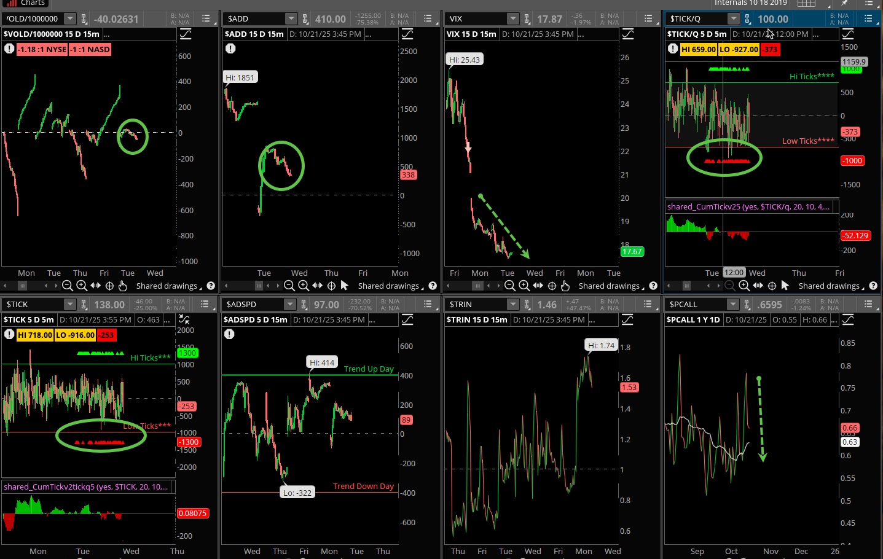Click horizontal scrollbar thumb under $VOLD chart

(22, 286)
